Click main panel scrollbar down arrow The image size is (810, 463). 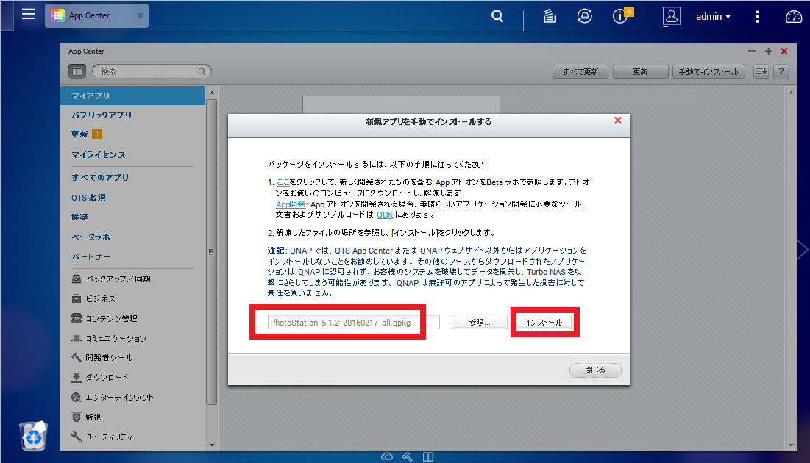791,445
